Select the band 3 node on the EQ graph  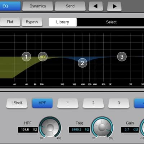coord(122,57)
